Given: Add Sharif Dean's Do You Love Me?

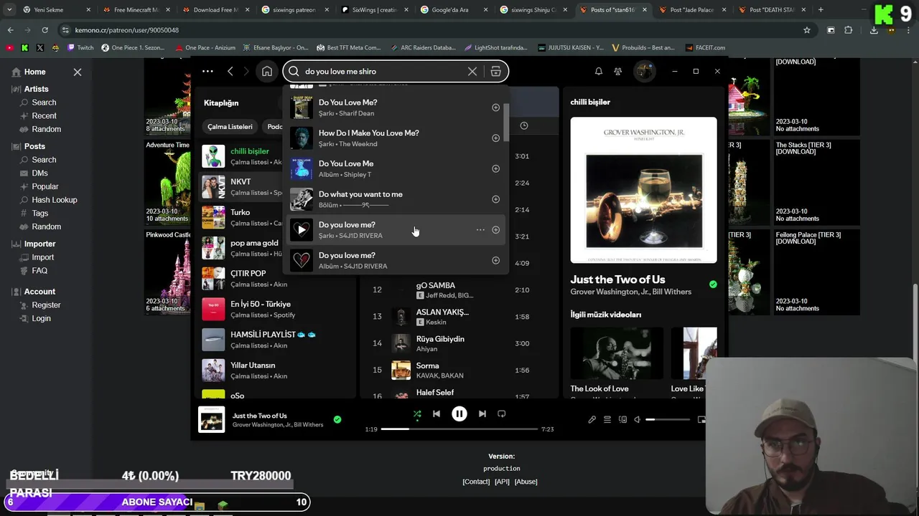Looking at the screenshot, I should pyautogui.click(x=495, y=107).
